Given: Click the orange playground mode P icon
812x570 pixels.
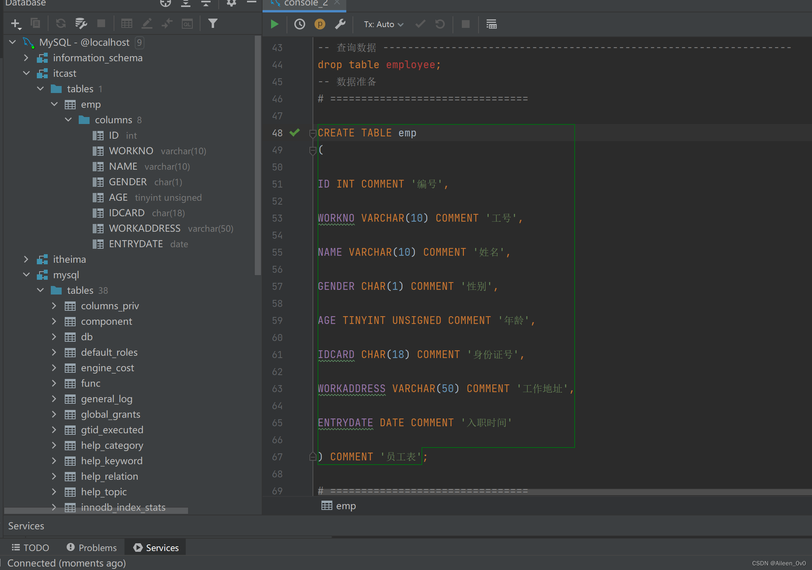Looking at the screenshot, I should click(320, 24).
